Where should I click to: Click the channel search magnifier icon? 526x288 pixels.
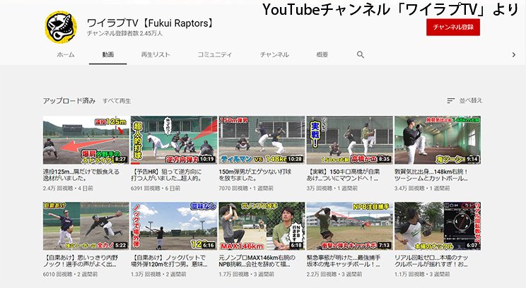pos(361,54)
